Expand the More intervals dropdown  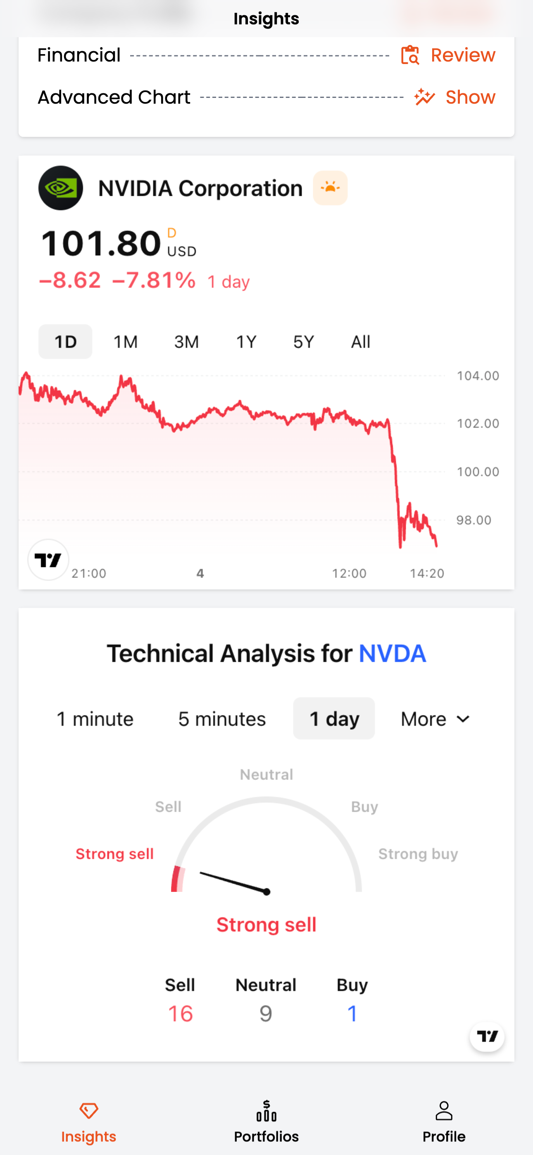(435, 719)
